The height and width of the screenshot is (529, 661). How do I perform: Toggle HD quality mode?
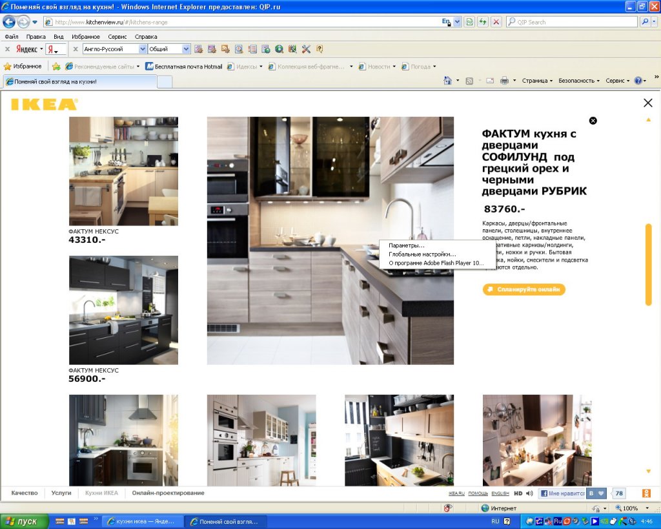[x=518, y=493]
